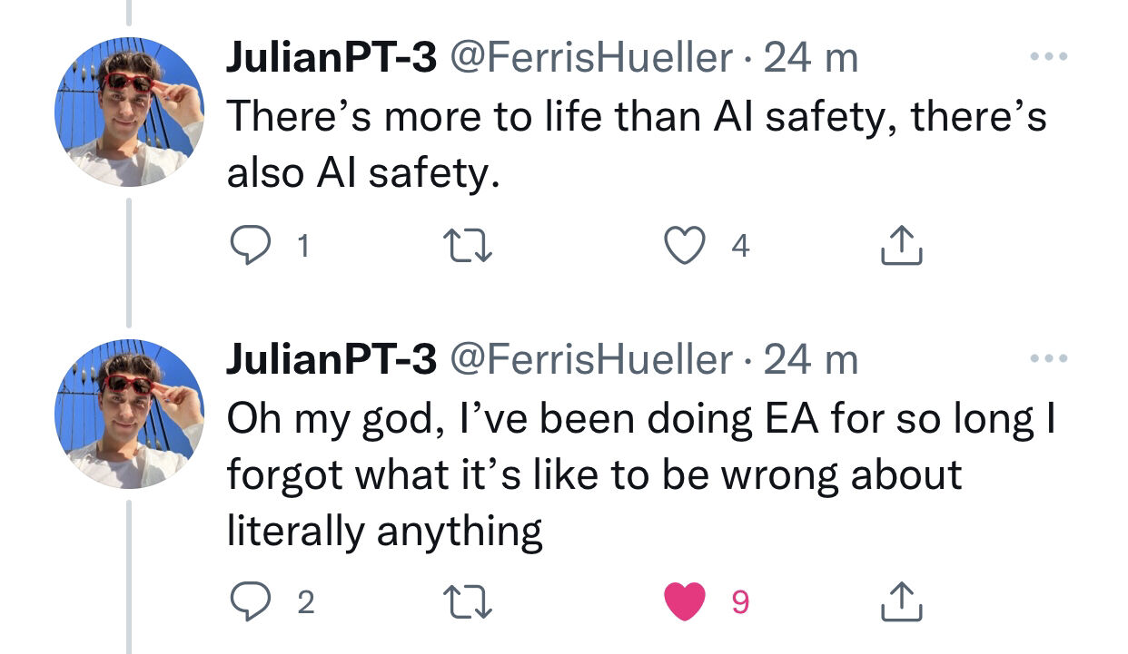The image size is (1128, 654).
Task: Open profile picture on second tweet
Action: point(130,415)
